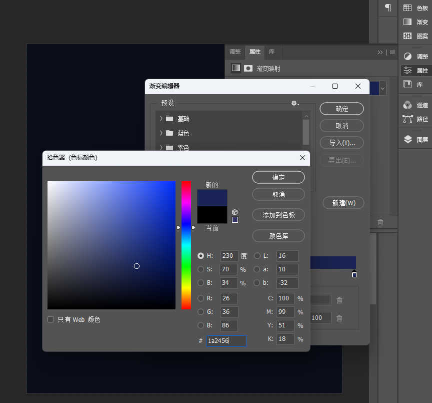This screenshot has height=403, width=432.
Task: Select the R red radio button
Action: 201,298
